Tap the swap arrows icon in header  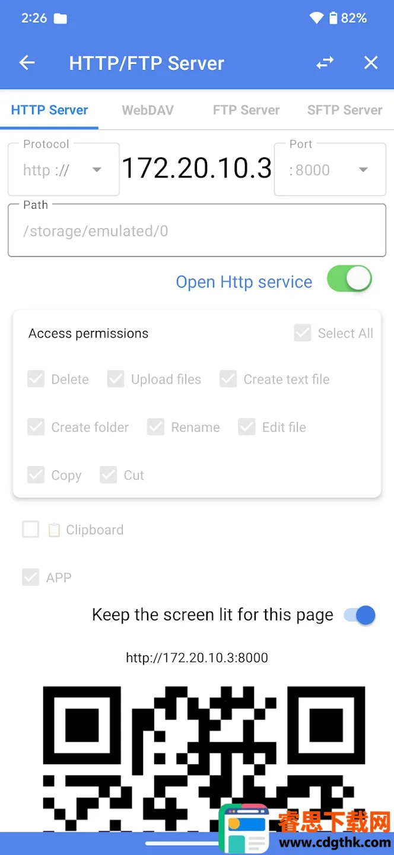pyautogui.click(x=325, y=63)
